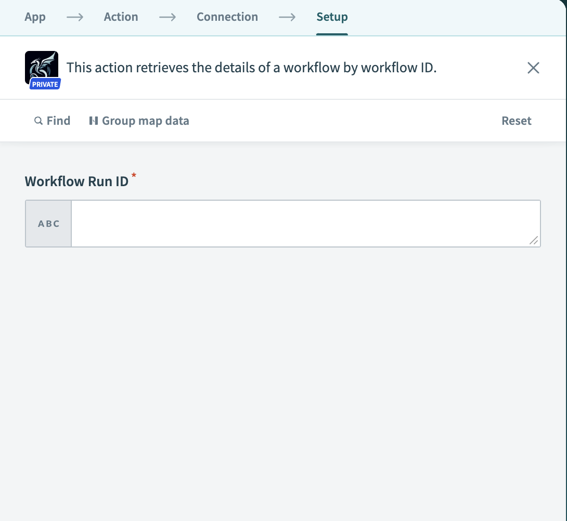Click the text area resize handle
The image size is (567, 521).
pos(534,240)
